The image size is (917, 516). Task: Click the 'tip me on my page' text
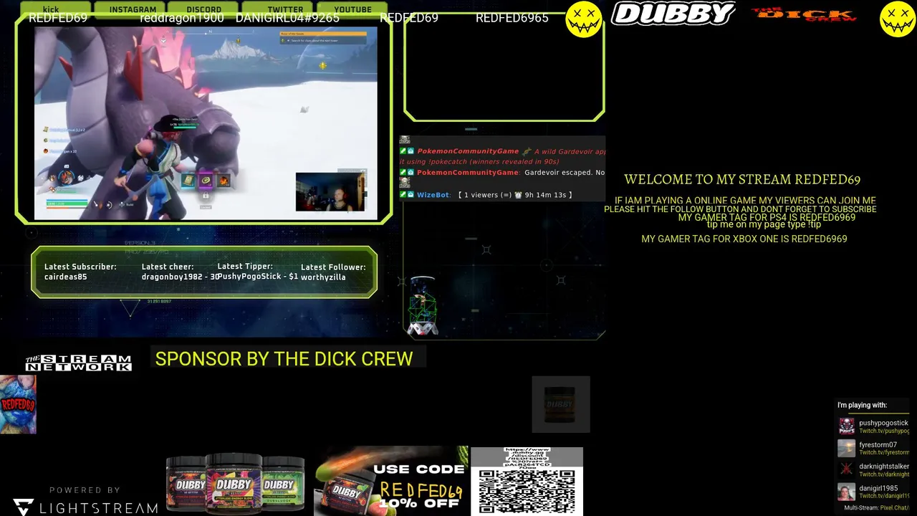click(x=764, y=224)
